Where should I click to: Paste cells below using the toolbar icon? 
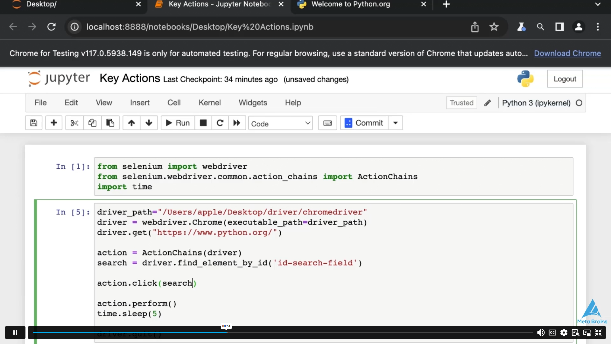[x=110, y=123]
